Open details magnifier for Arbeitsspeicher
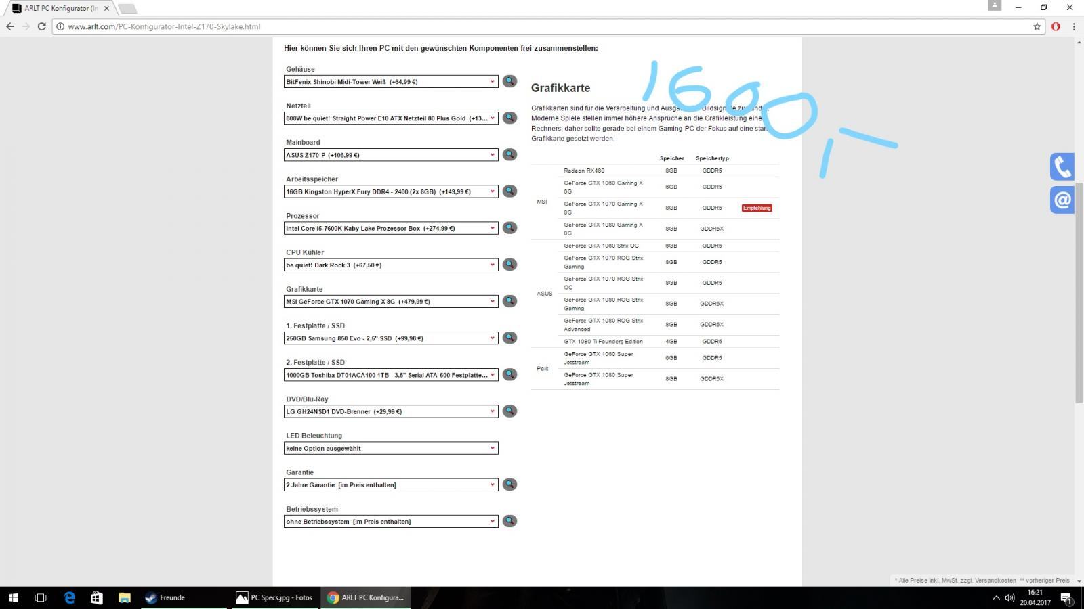 (x=509, y=191)
